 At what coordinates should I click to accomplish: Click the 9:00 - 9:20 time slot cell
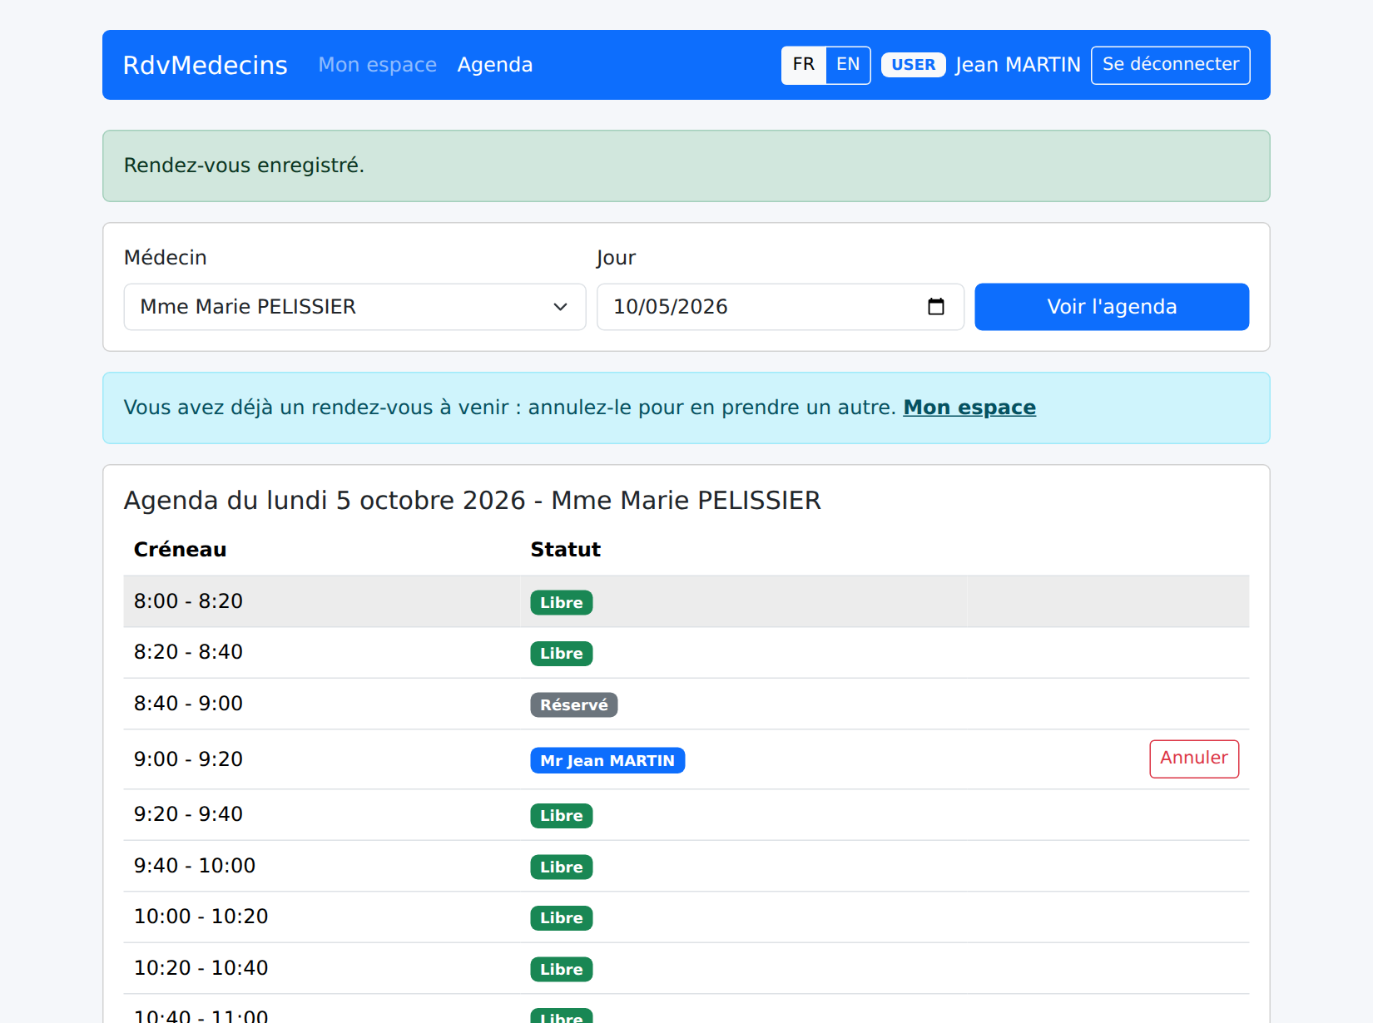pos(322,759)
